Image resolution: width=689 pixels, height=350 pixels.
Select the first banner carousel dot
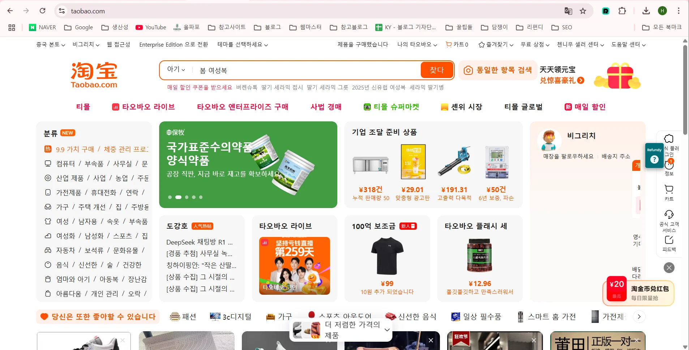170,197
